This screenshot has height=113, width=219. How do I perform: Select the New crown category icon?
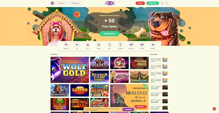88,45
